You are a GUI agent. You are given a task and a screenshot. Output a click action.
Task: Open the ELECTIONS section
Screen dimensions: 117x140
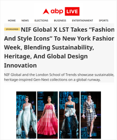click(41, 21)
